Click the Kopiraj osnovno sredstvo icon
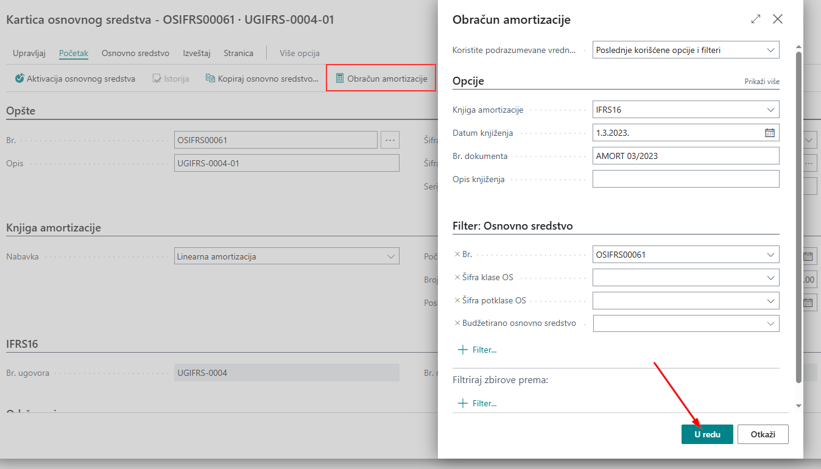 click(210, 79)
